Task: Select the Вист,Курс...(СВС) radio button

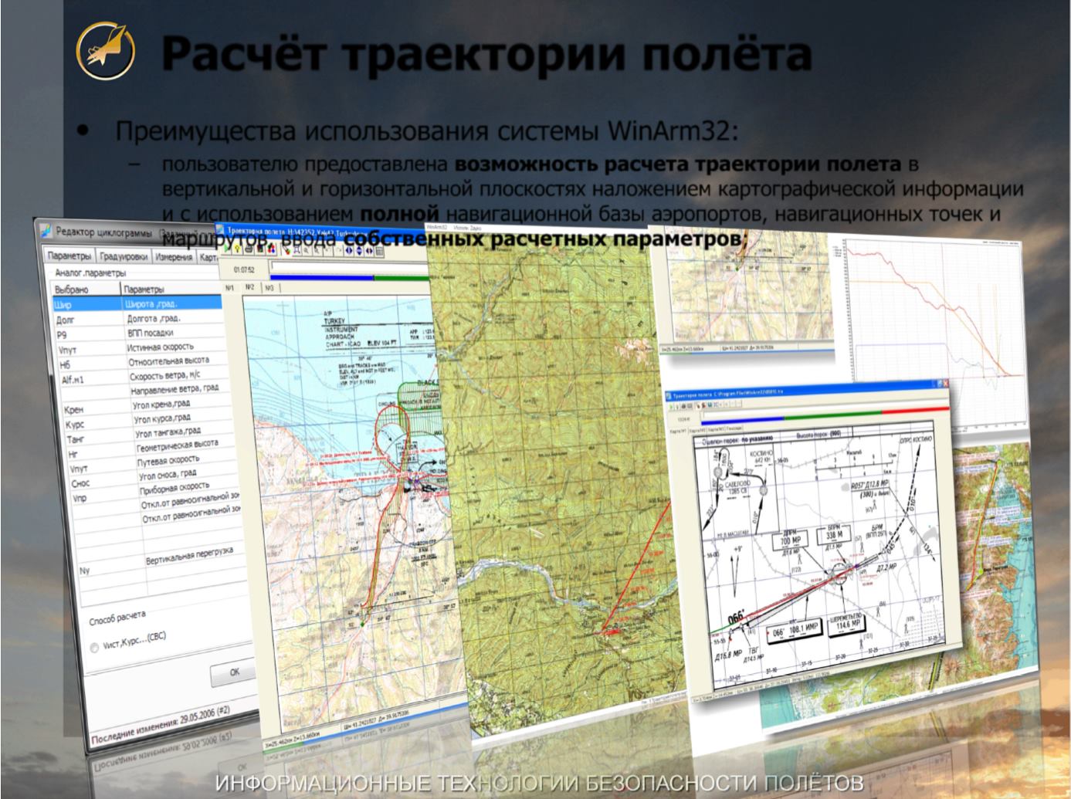Action: click(x=94, y=648)
